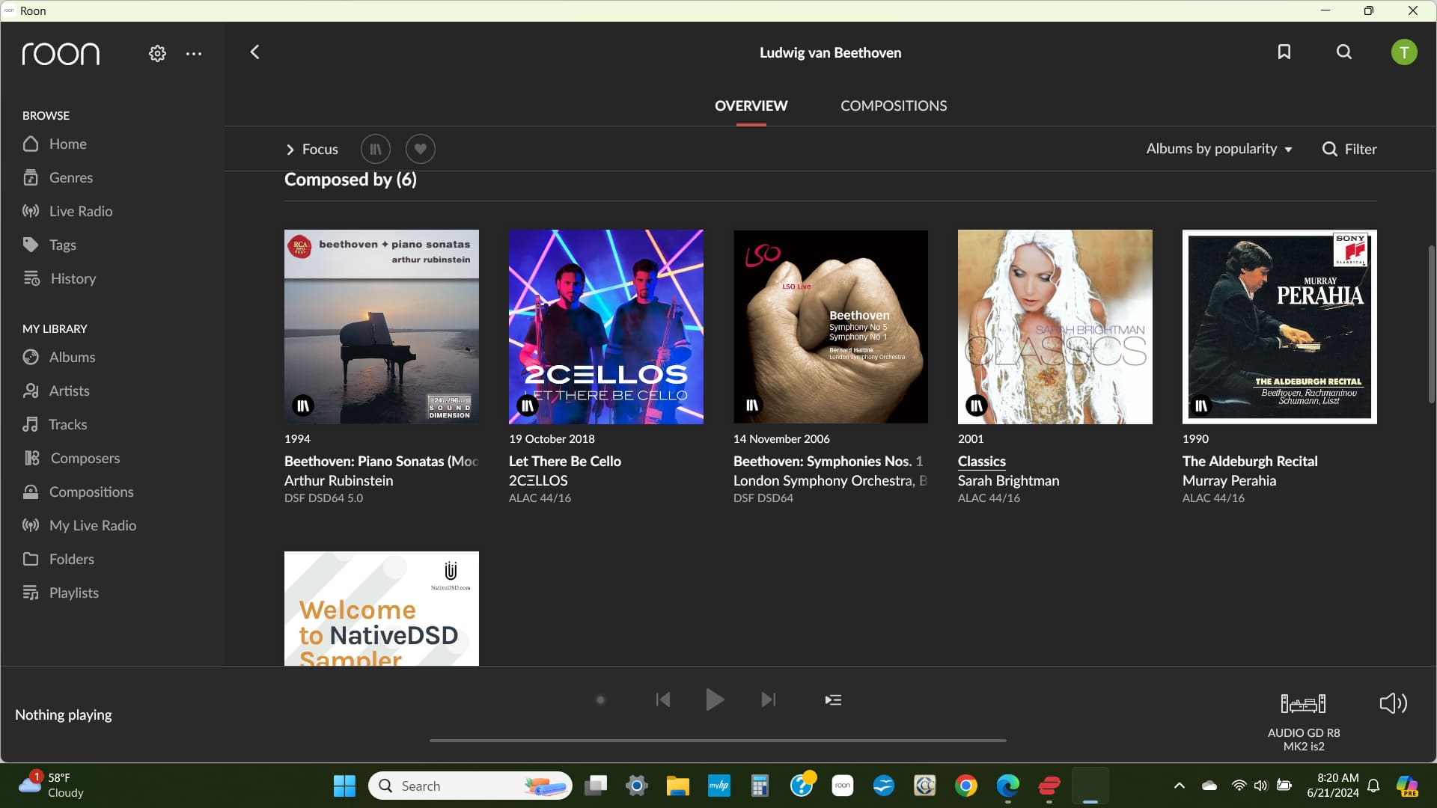1437x808 pixels.
Task: Click library badge on Perahia album cover
Action: [x=1201, y=405]
